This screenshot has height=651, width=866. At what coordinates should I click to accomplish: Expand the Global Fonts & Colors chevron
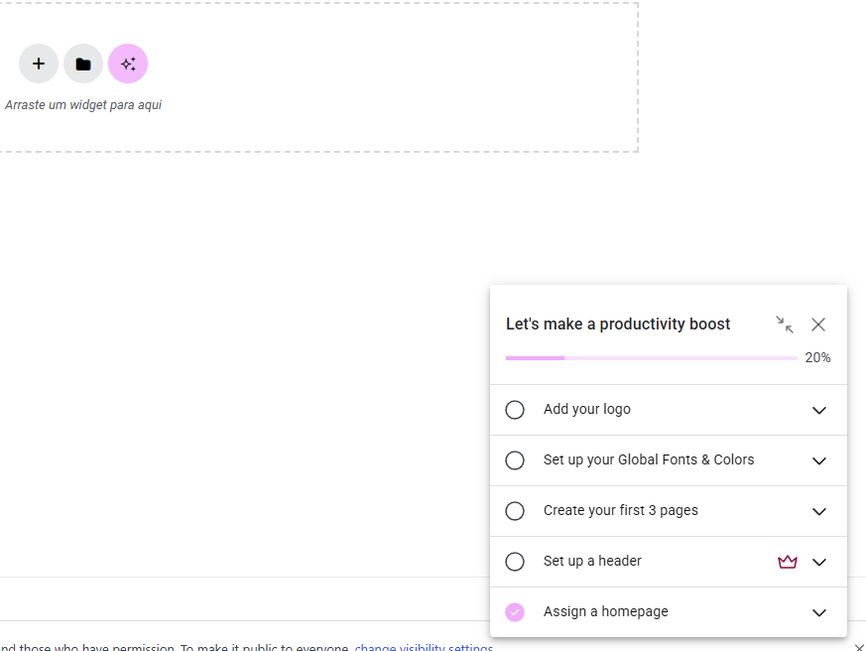(819, 460)
